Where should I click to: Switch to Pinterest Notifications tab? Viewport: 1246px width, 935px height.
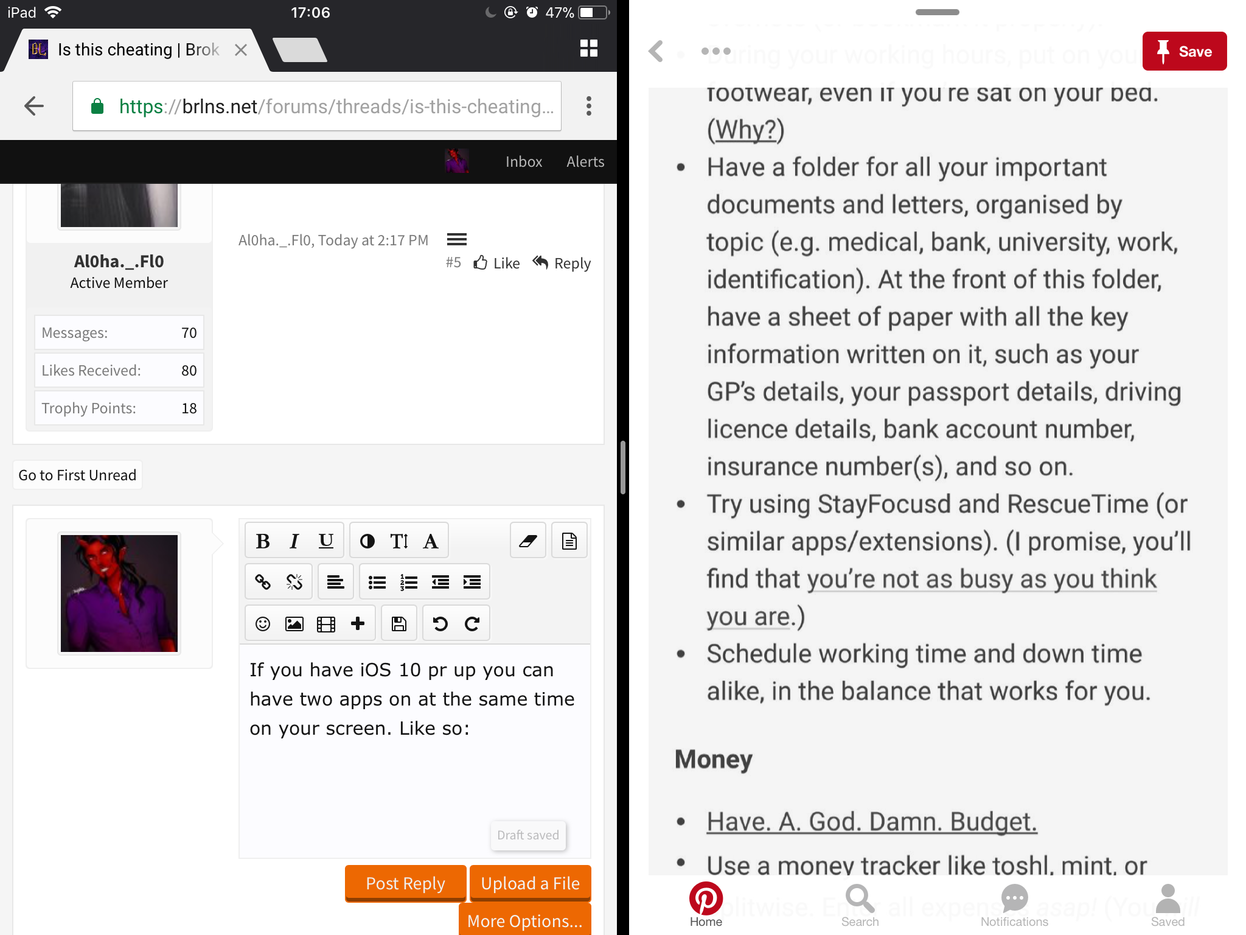coord(1014,905)
